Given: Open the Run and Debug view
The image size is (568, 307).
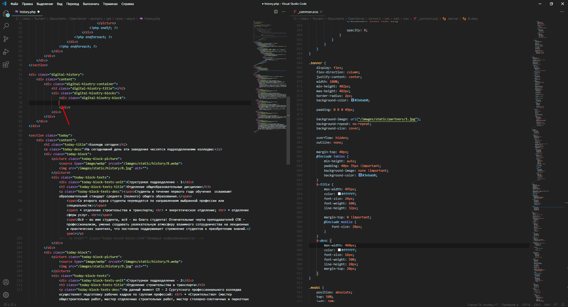Looking at the screenshot, I should coord(6,52).
